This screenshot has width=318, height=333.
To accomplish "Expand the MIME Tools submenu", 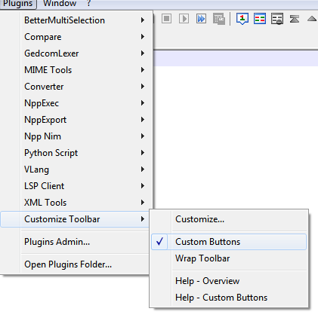I will click(76, 70).
